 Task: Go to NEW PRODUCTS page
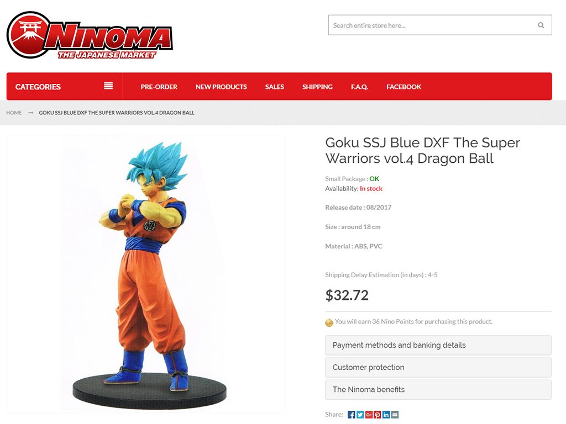click(221, 87)
